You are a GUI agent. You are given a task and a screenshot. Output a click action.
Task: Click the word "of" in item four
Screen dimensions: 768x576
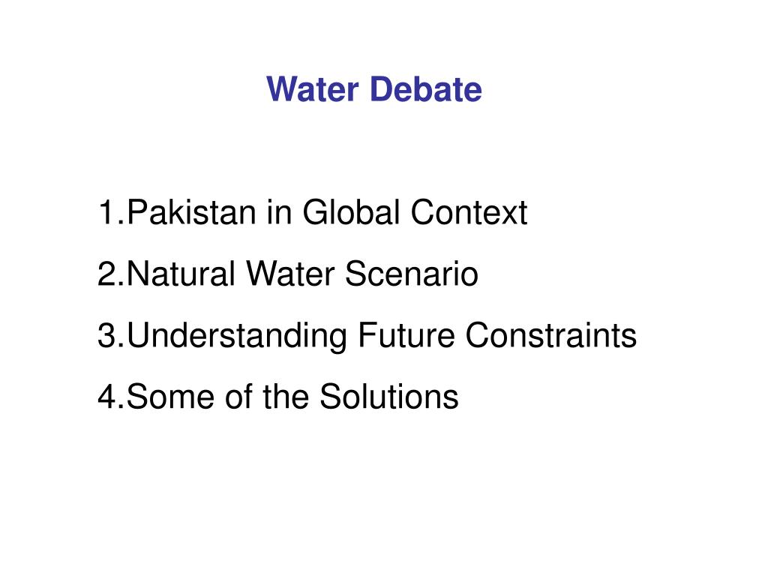(238, 396)
